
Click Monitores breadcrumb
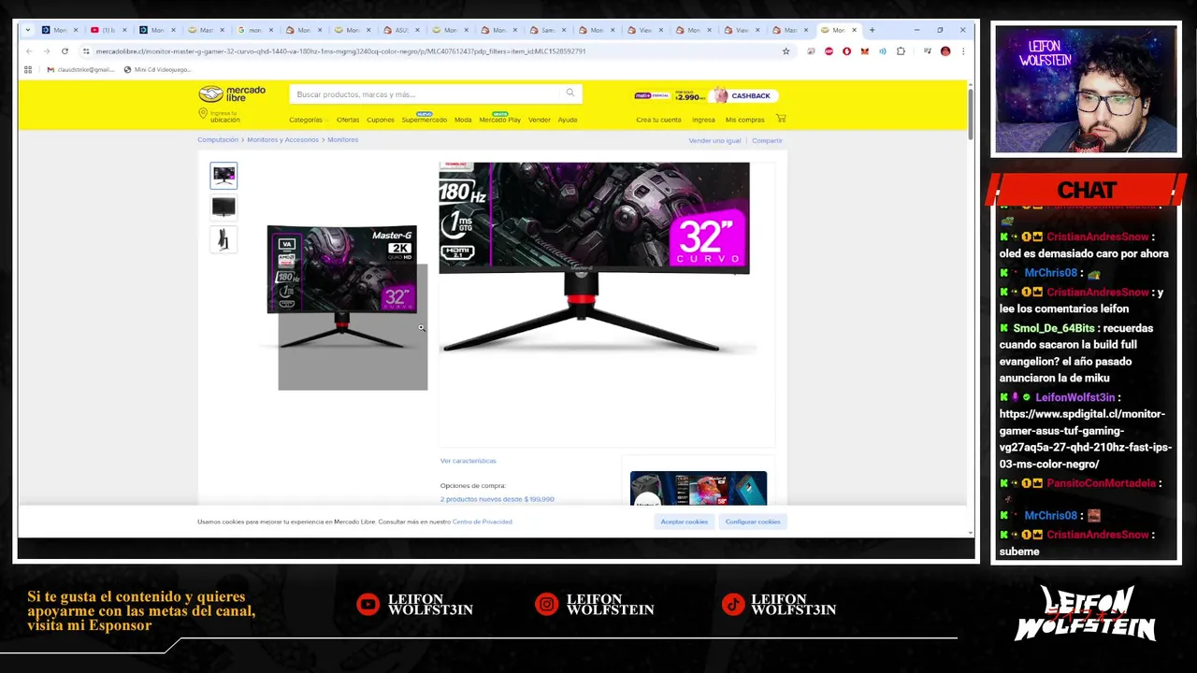pos(342,139)
